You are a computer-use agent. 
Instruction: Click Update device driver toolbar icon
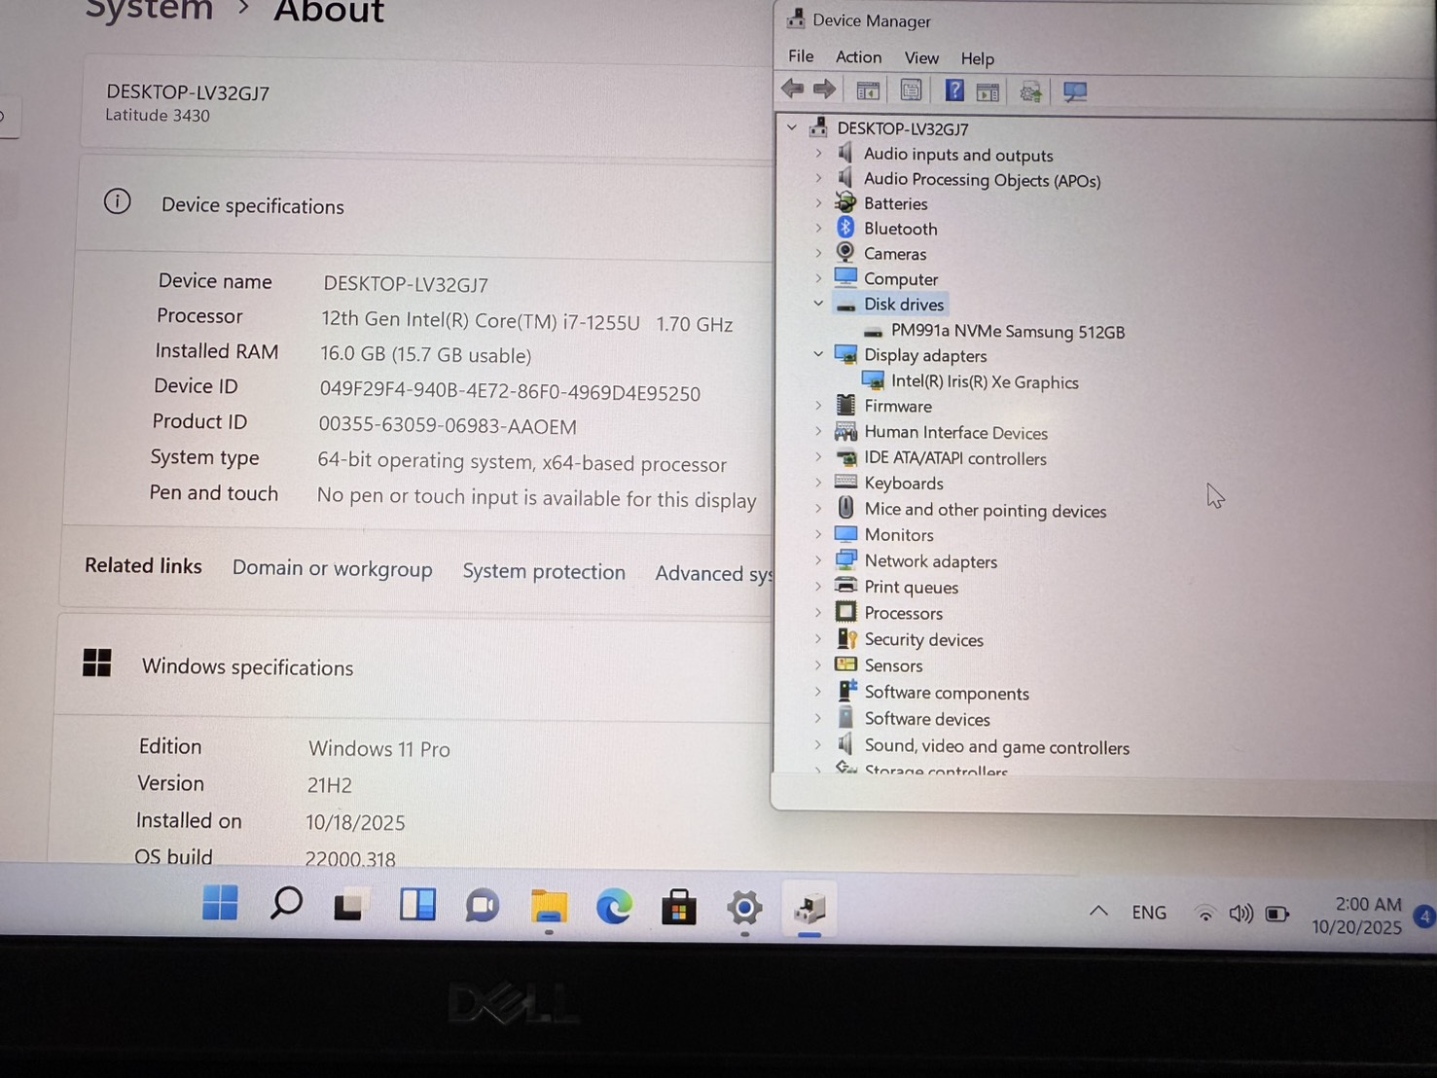pyautogui.click(x=1030, y=92)
